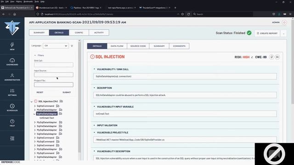The image size is (294, 165).
Task: Open the Data Flow tab
Action: (x=117, y=46)
